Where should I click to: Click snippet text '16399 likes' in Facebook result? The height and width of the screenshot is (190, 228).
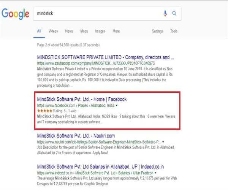(x=109, y=116)
